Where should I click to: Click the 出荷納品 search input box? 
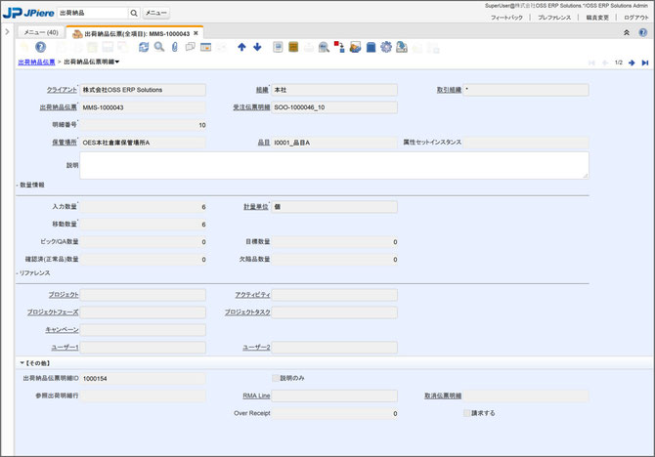click(92, 13)
